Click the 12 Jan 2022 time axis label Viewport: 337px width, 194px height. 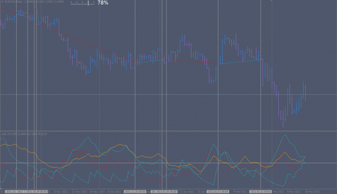pos(187,192)
